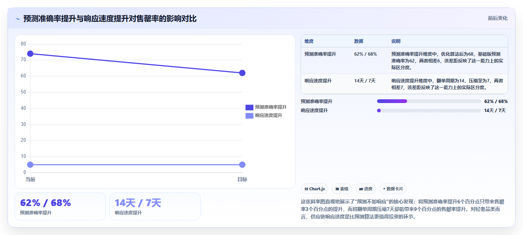Click the icon in the 进度 tag

[361, 189]
